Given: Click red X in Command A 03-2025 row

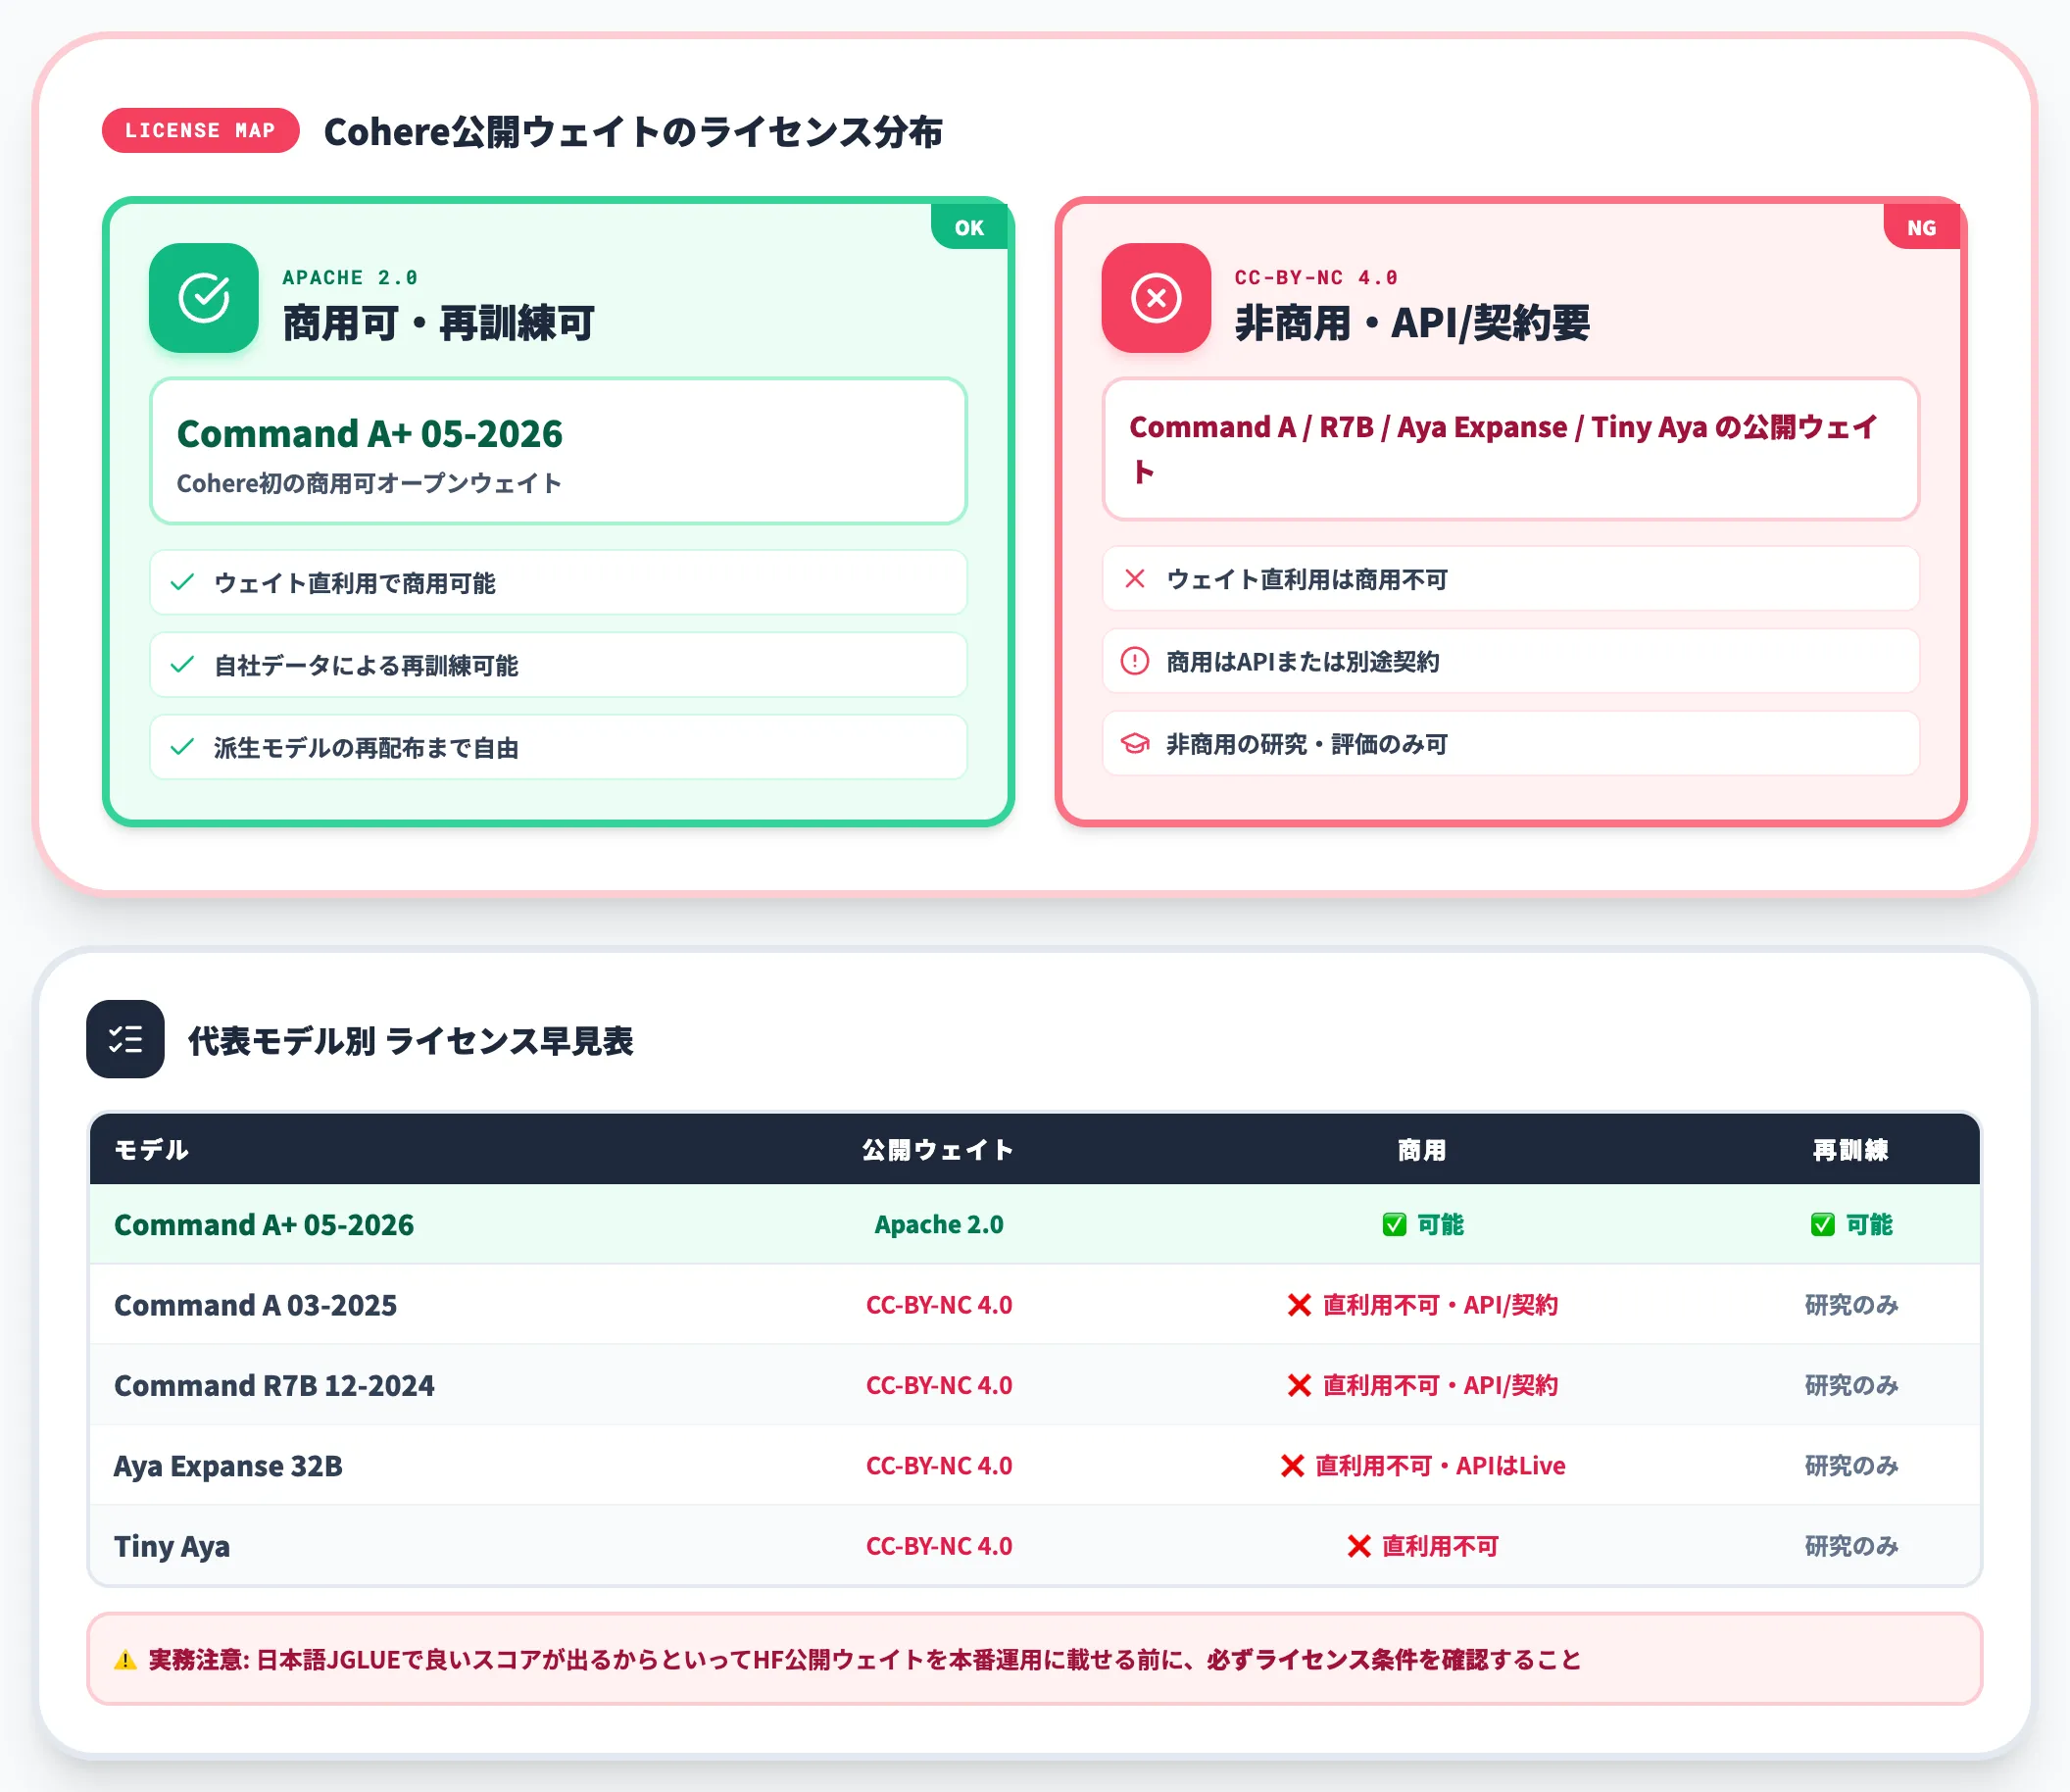Looking at the screenshot, I should click(x=1299, y=1305).
